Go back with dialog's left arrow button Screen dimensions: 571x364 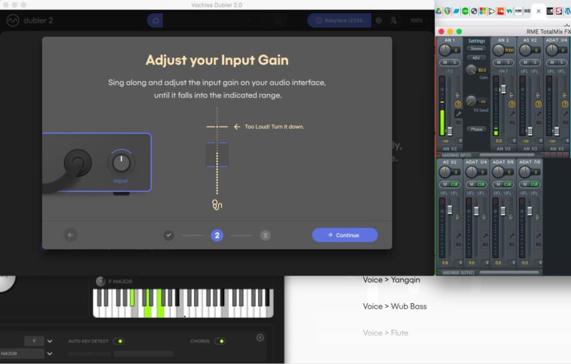70,235
